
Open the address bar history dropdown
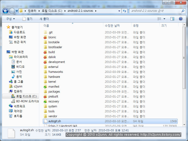tap(119, 11)
